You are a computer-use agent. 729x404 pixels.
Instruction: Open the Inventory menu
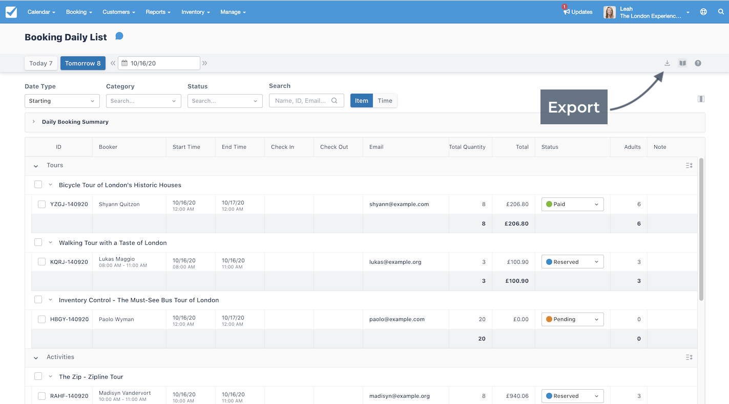point(196,12)
